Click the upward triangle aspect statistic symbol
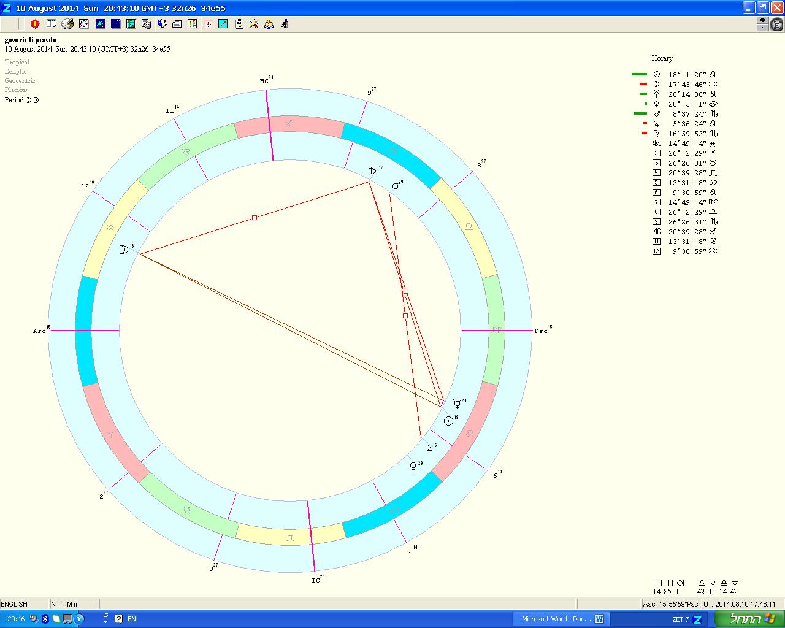 tap(702, 583)
